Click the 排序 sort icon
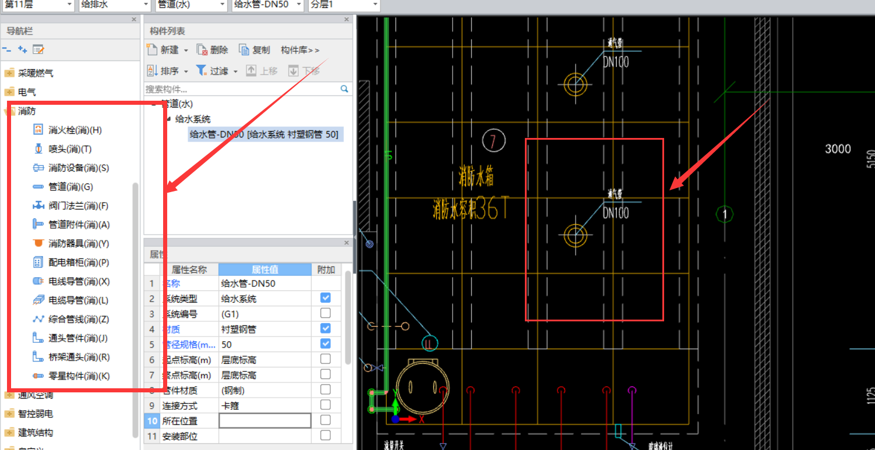875x450 pixels. click(x=153, y=70)
